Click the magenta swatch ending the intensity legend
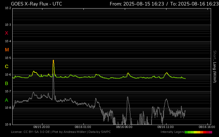 (211, 132)
